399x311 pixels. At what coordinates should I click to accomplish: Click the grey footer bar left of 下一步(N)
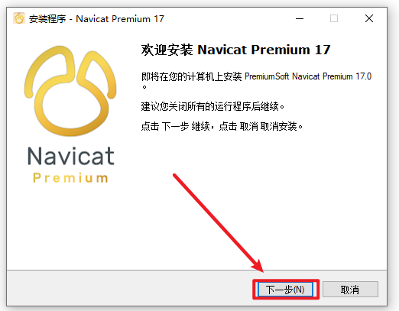(x=130, y=288)
